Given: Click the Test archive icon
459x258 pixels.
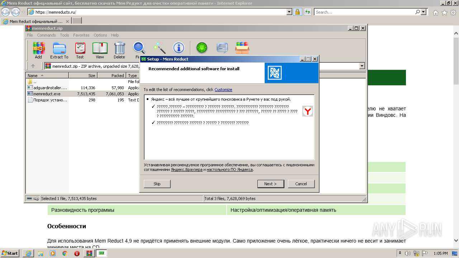Looking at the screenshot, I should (x=80, y=50).
